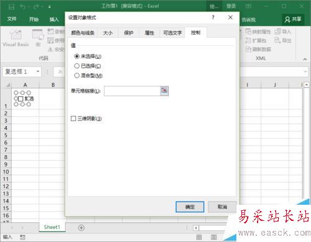
Task: Click the 取消 Cancel button
Action: tap(222, 207)
